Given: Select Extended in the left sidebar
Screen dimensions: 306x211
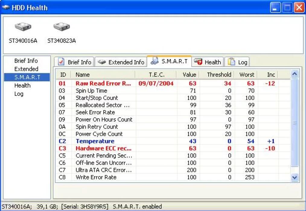Looking at the screenshot, I should coord(26,69).
